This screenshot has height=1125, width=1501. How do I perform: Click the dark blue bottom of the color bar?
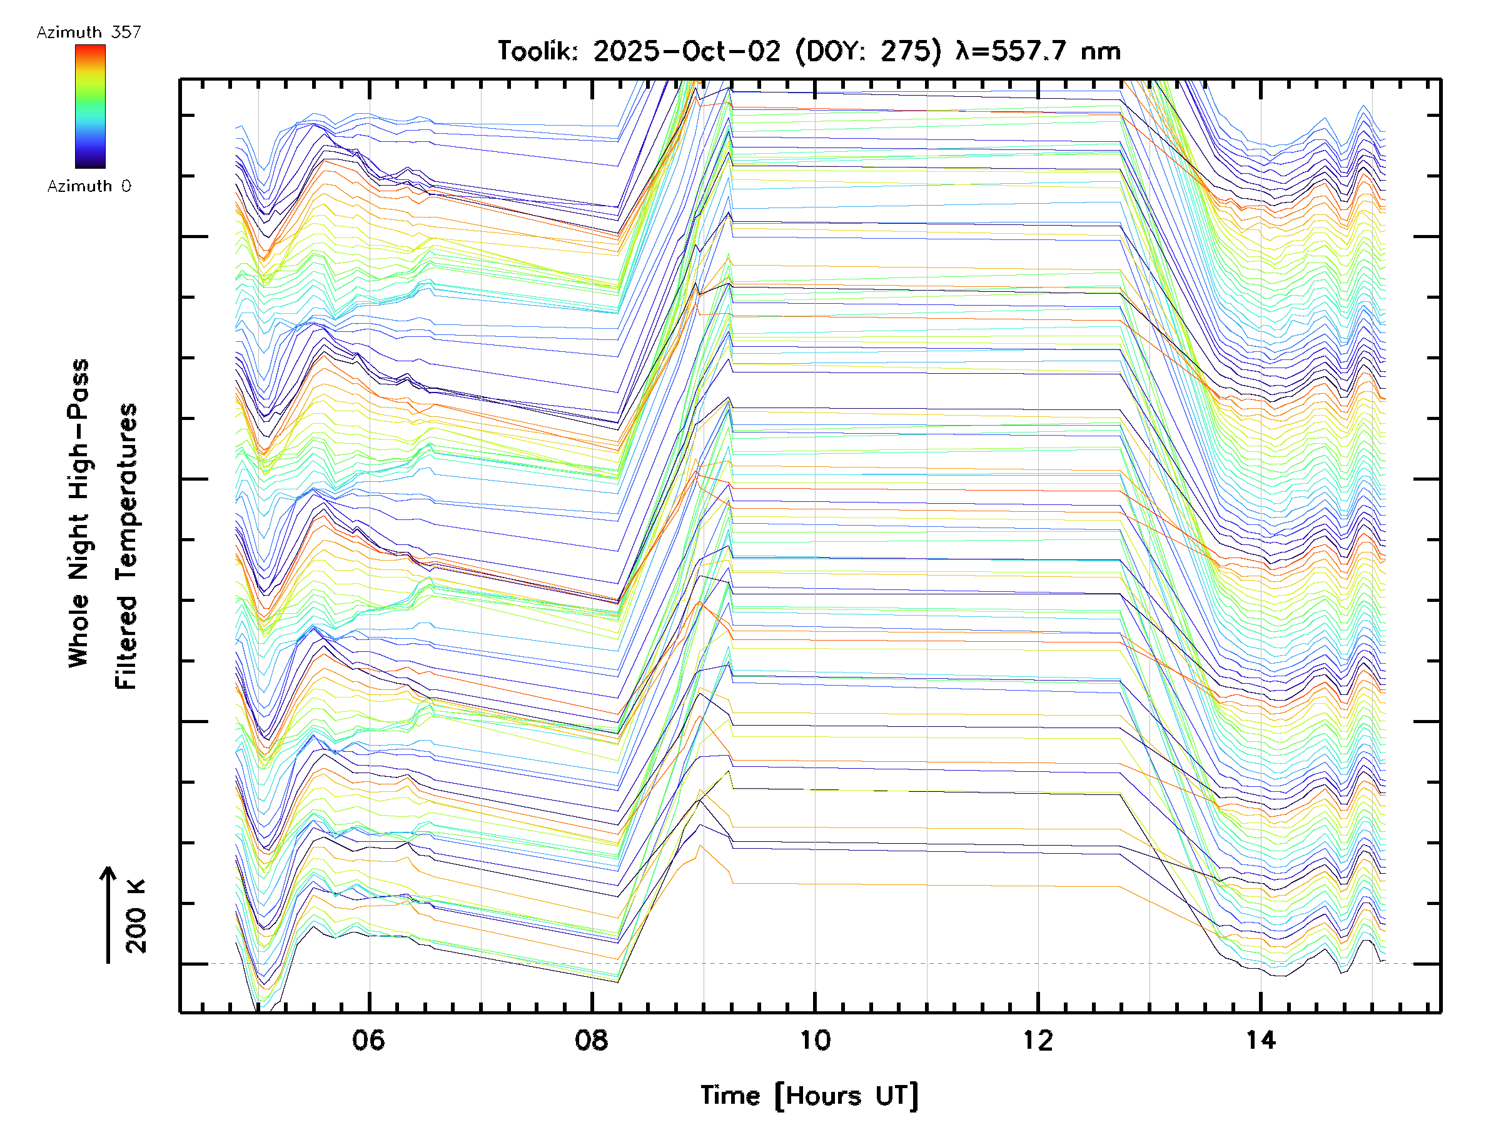(90, 163)
